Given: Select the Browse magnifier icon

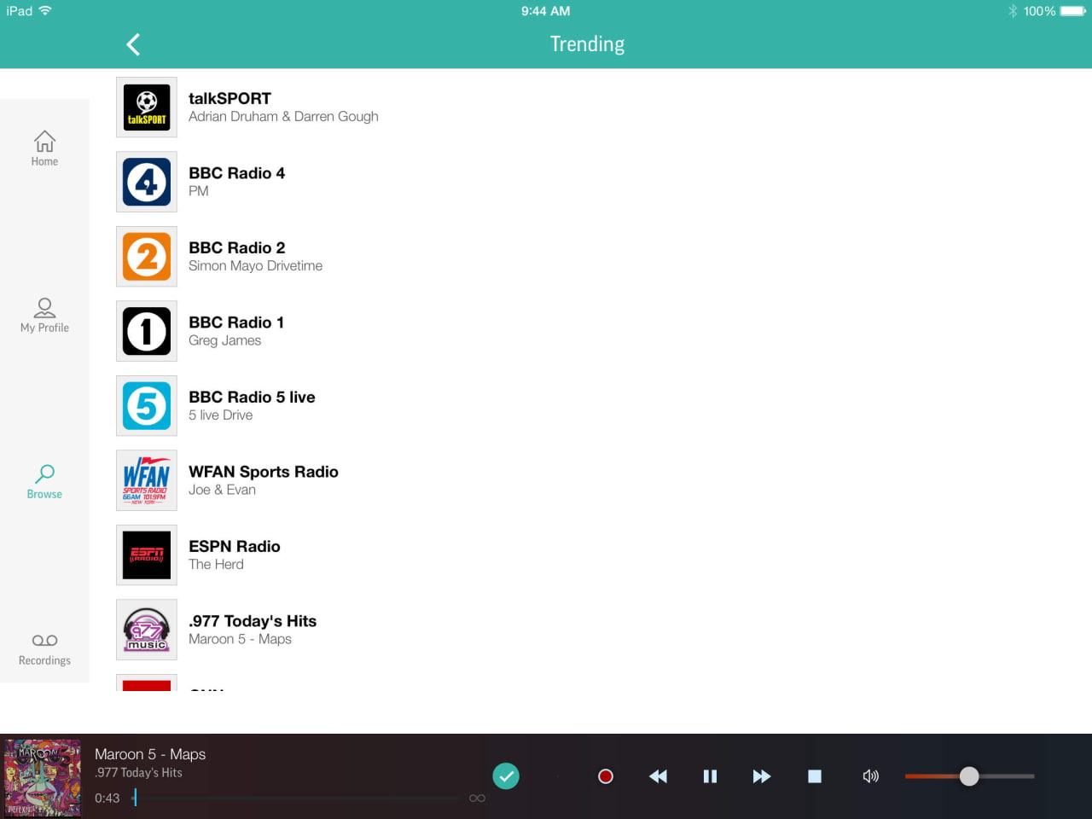Looking at the screenshot, I should pos(44,478).
